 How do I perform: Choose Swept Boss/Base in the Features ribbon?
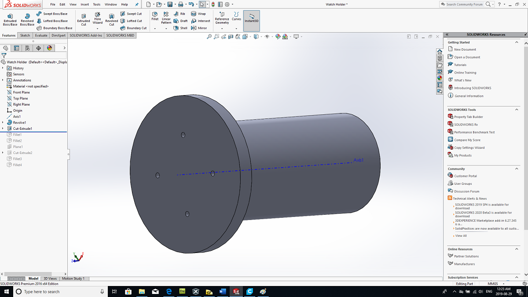52,14
